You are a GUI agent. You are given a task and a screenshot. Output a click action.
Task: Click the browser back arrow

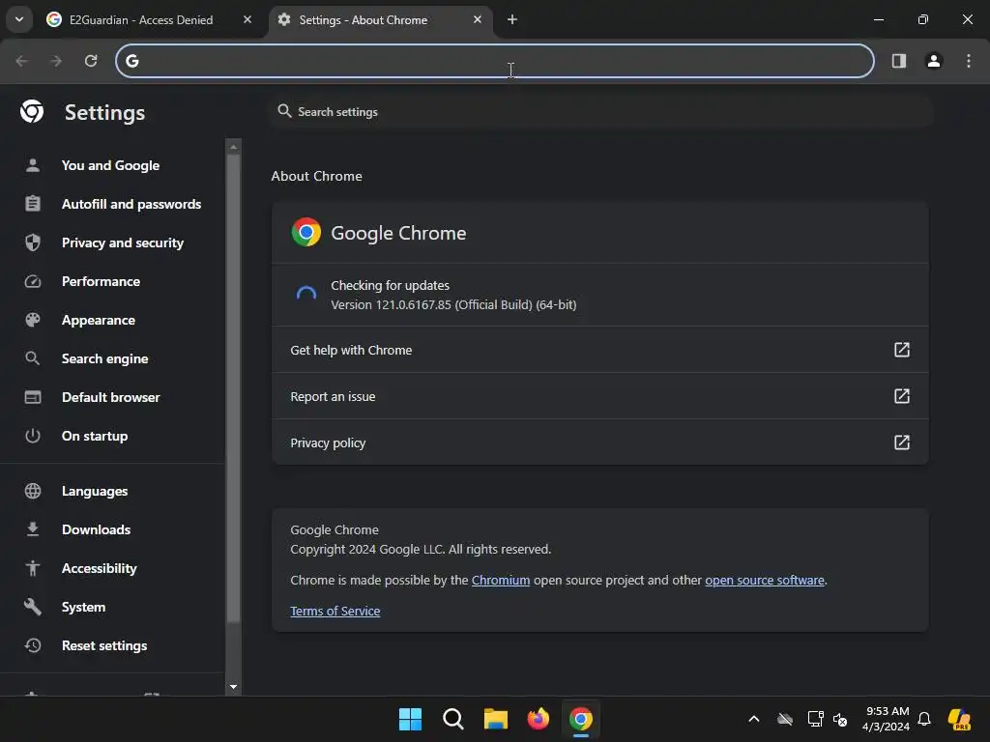(21, 61)
